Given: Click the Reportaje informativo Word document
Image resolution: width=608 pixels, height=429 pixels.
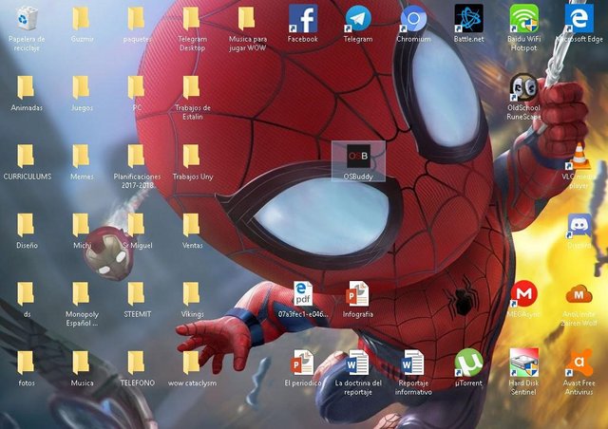Looking at the screenshot, I should tap(413, 363).
